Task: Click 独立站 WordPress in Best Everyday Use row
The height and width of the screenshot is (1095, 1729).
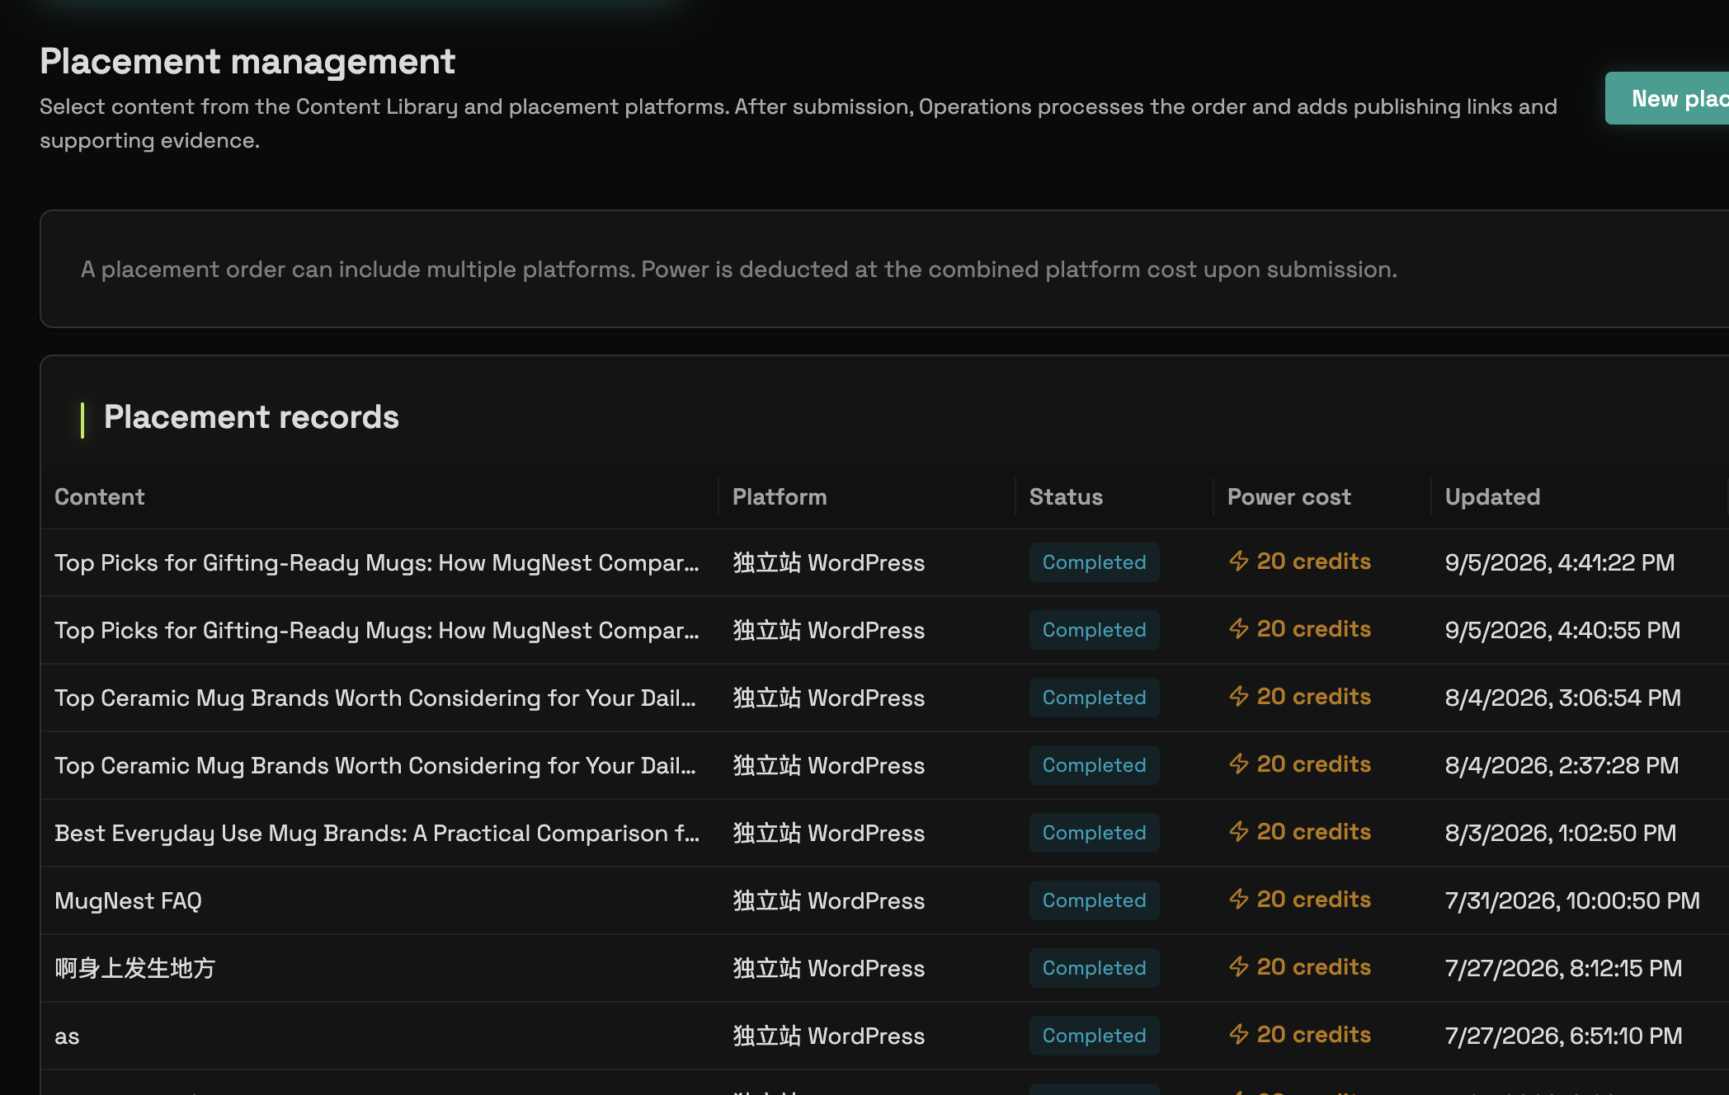Action: 828,833
